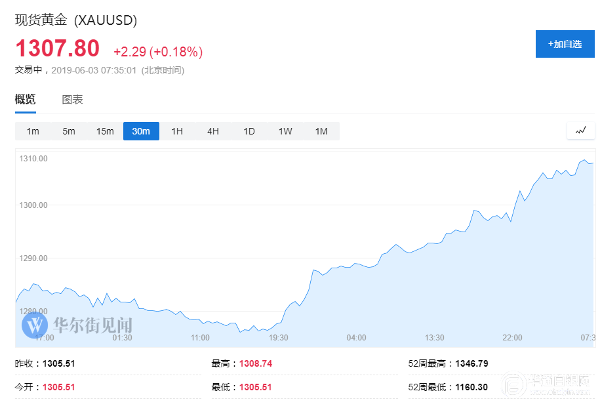
Task: Select the 15m timeframe
Action: 105,131
